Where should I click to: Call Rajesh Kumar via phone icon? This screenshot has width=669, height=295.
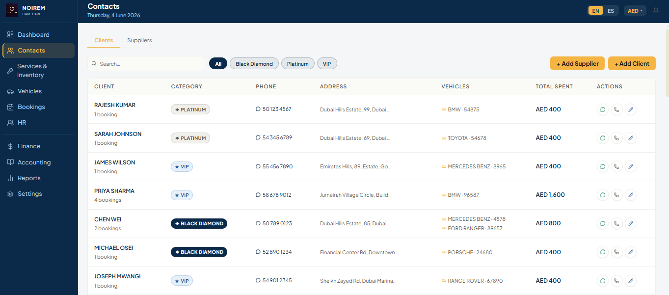(616, 109)
